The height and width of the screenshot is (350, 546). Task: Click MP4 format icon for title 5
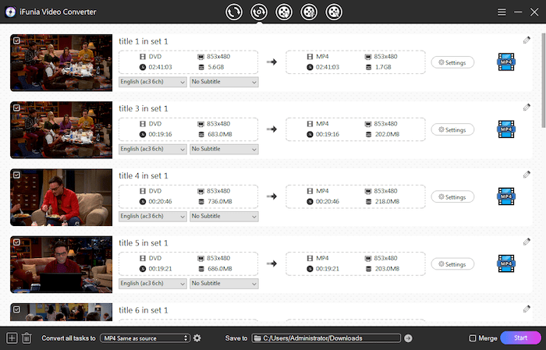click(x=505, y=264)
